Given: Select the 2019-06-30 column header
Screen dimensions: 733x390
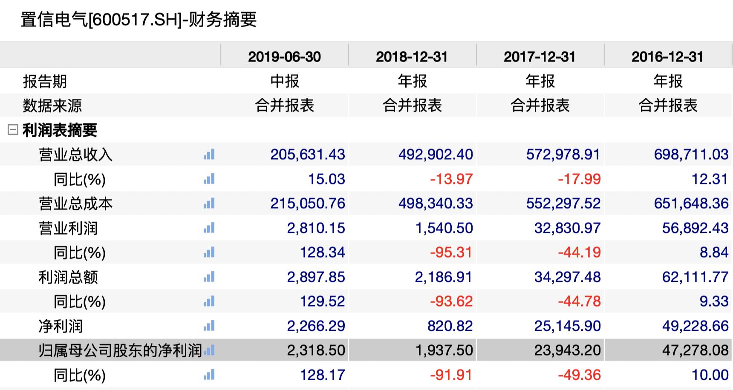Looking at the screenshot, I should click(286, 55).
